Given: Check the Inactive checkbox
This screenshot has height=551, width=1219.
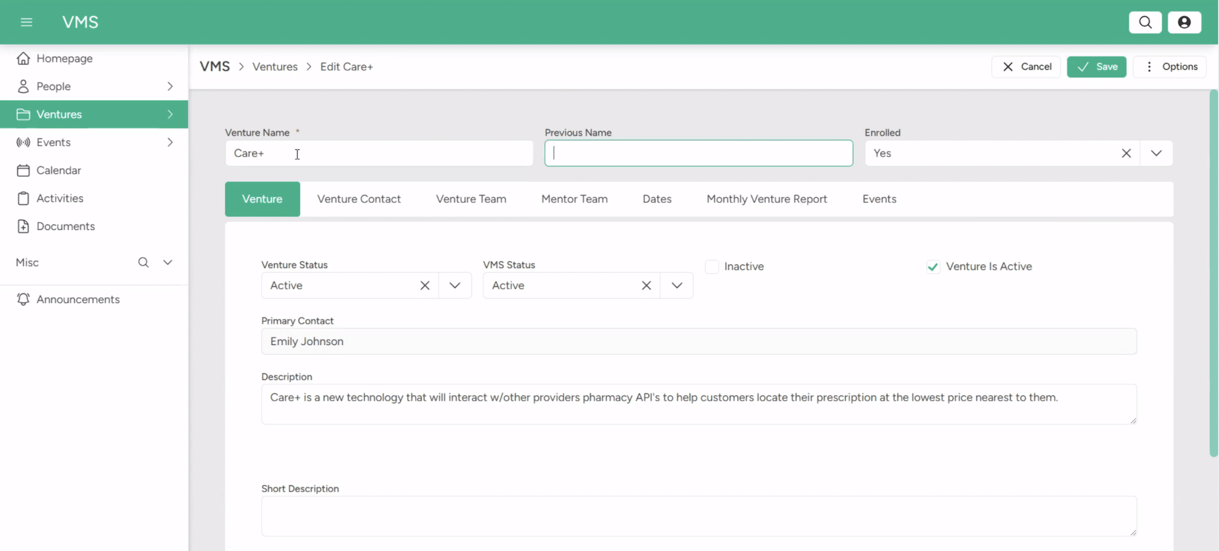Looking at the screenshot, I should tap(711, 266).
